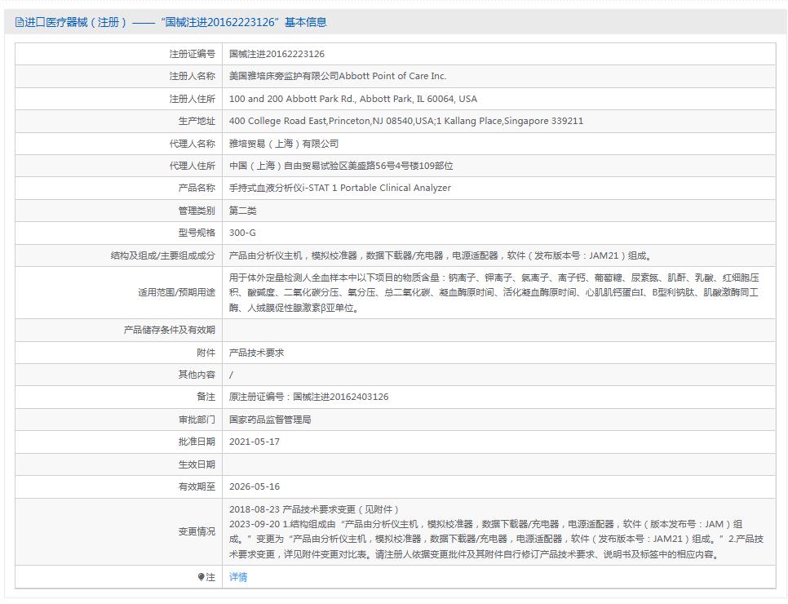The width and height of the screenshot is (788, 604).
Task: Click expiry date 2026-05-16
Action: [x=255, y=486]
